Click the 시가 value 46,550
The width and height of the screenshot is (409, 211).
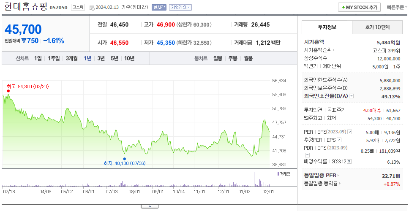(119, 43)
